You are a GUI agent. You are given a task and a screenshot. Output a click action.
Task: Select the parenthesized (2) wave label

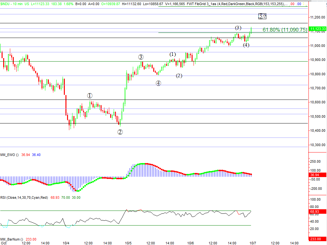[x=179, y=76]
